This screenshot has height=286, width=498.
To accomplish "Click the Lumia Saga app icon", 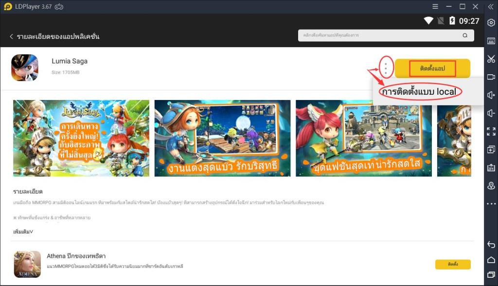I will tap(25, 68).
